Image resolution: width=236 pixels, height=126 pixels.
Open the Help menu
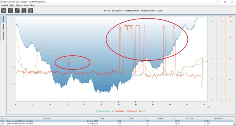point(32,5)
